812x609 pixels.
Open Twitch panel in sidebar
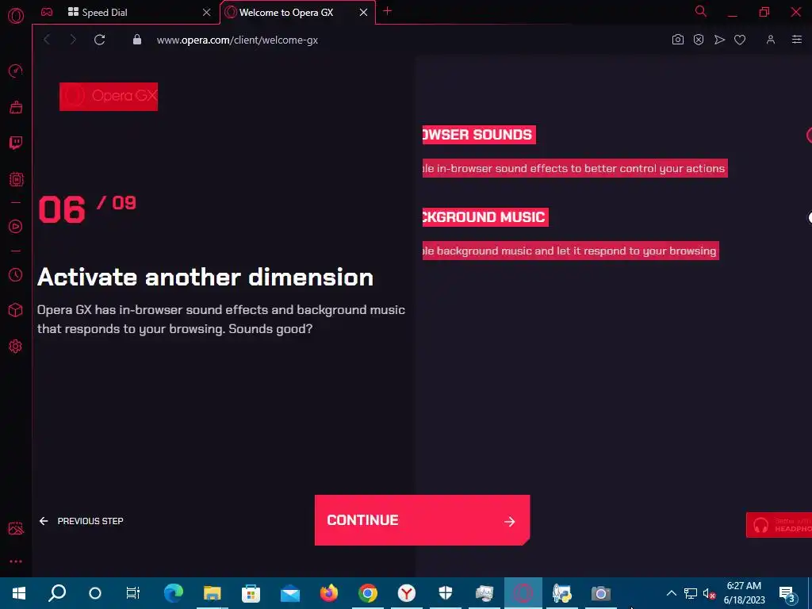(16, 143)
